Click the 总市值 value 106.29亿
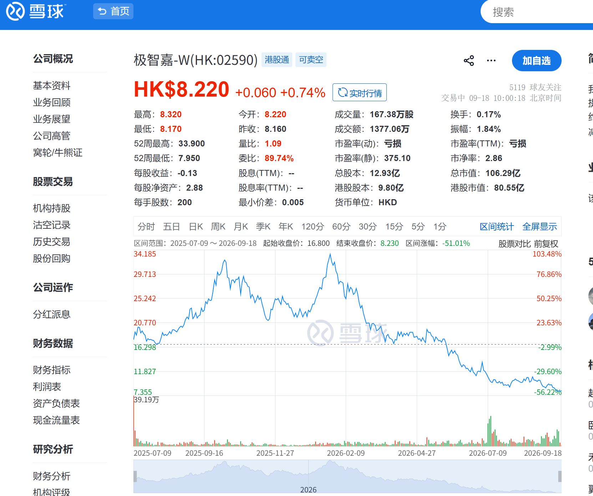The height and width of the screenshot is (496, 593). (x=503, y=173)
